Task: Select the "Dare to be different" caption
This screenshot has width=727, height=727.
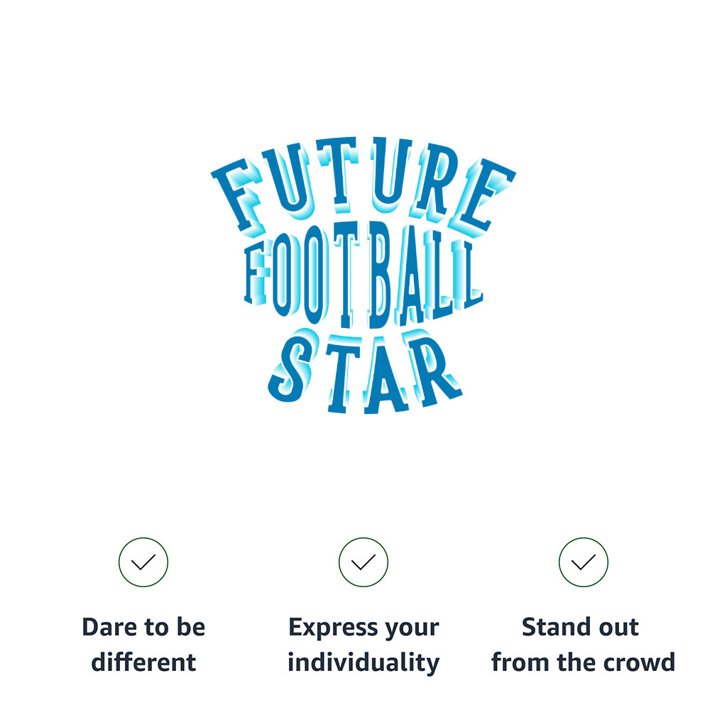Action: coord(143,645)
